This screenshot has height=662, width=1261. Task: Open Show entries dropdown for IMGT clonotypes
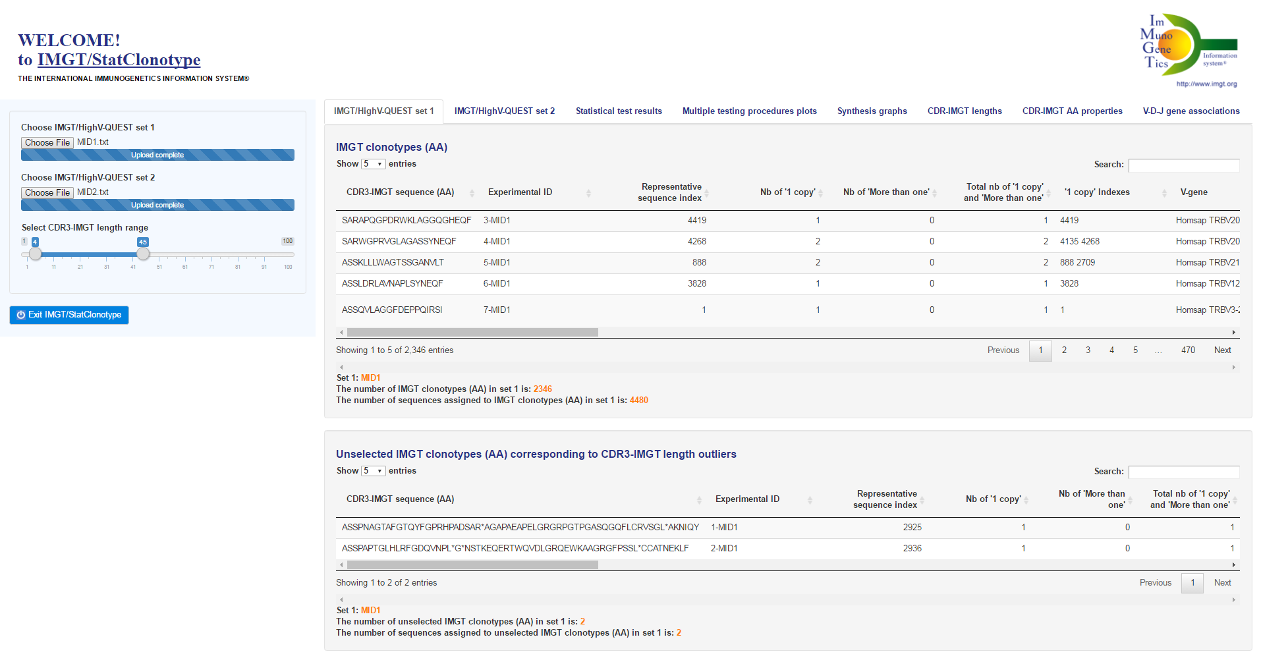[x=373, y=164]
